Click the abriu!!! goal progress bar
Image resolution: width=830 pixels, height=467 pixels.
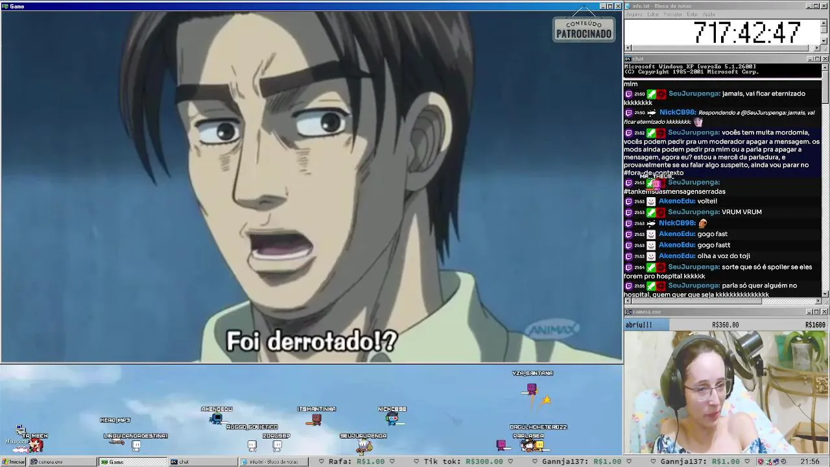(x=726, y=325)
